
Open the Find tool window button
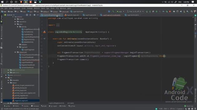(72, 106)
